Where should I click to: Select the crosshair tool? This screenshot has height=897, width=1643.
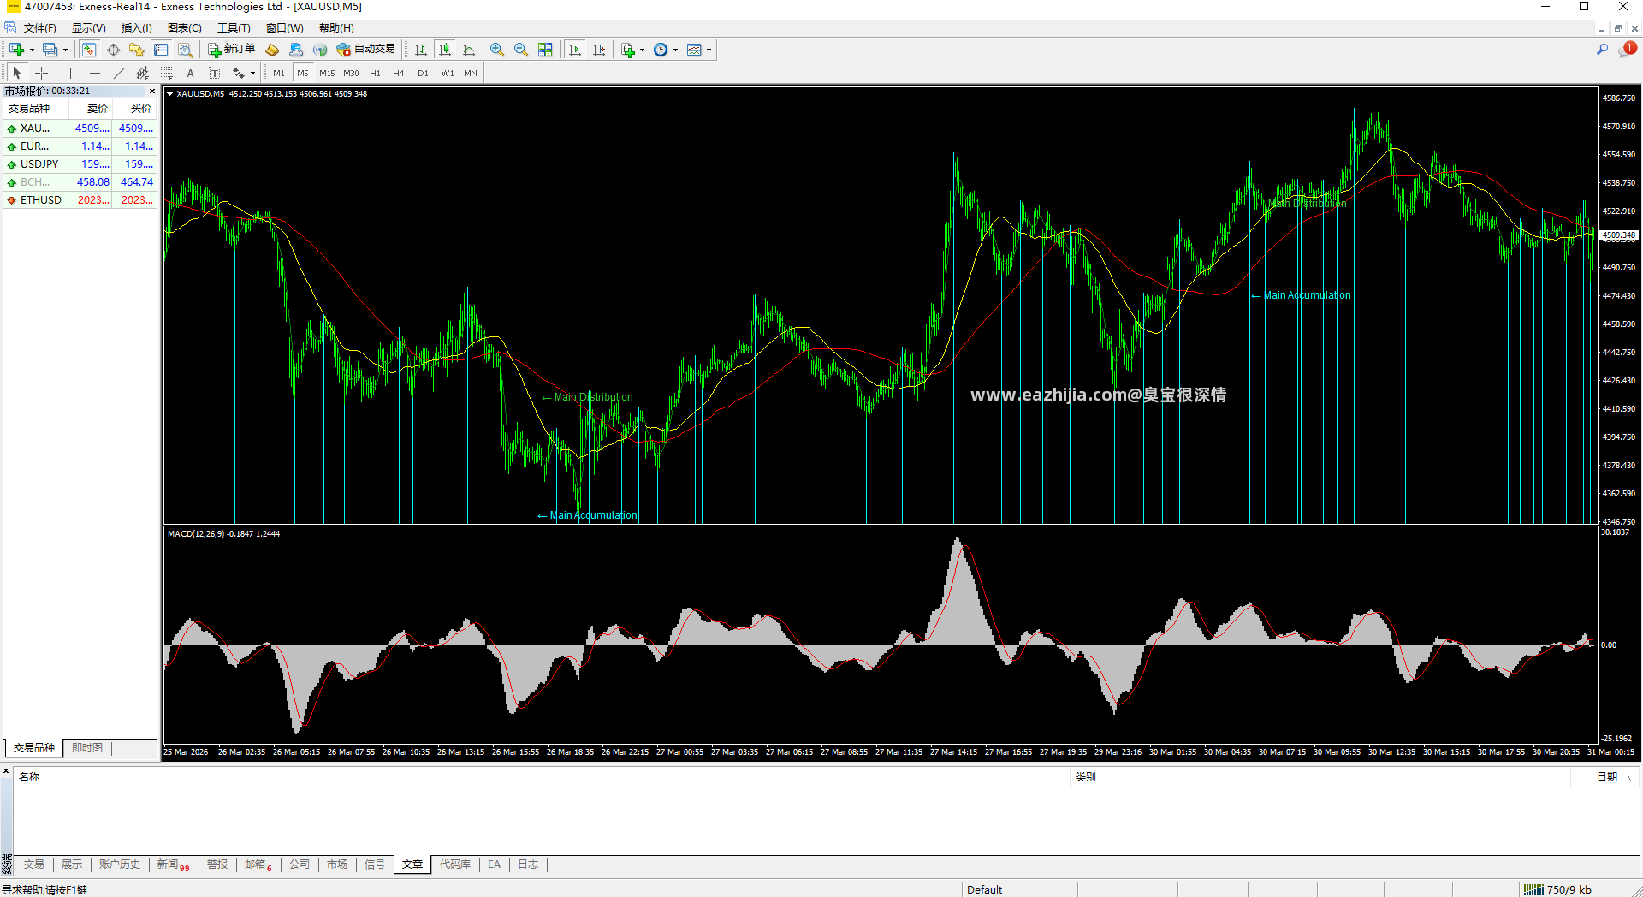41,74
